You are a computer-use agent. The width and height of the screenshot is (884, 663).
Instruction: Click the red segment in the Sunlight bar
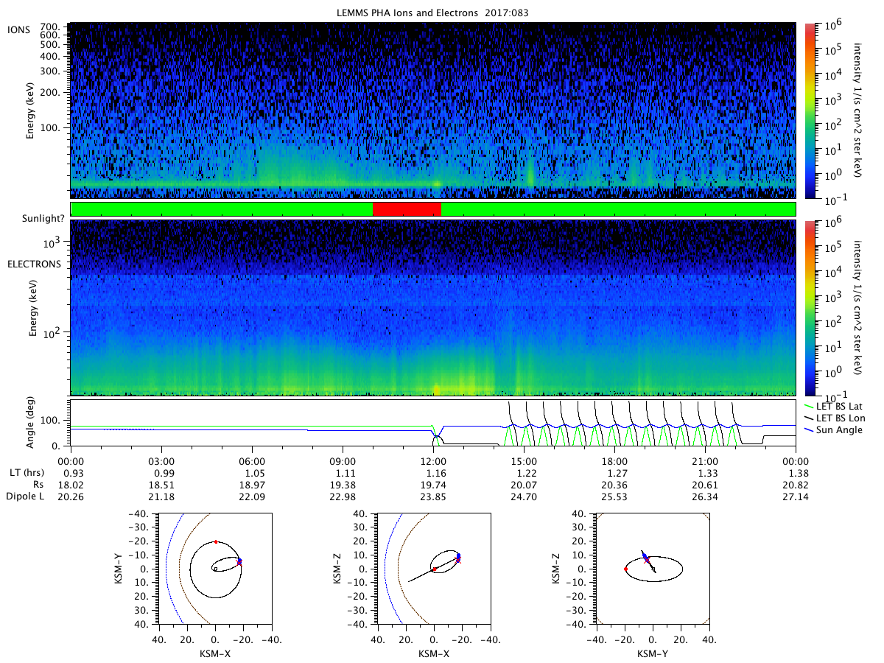click(x=407, y=208)
